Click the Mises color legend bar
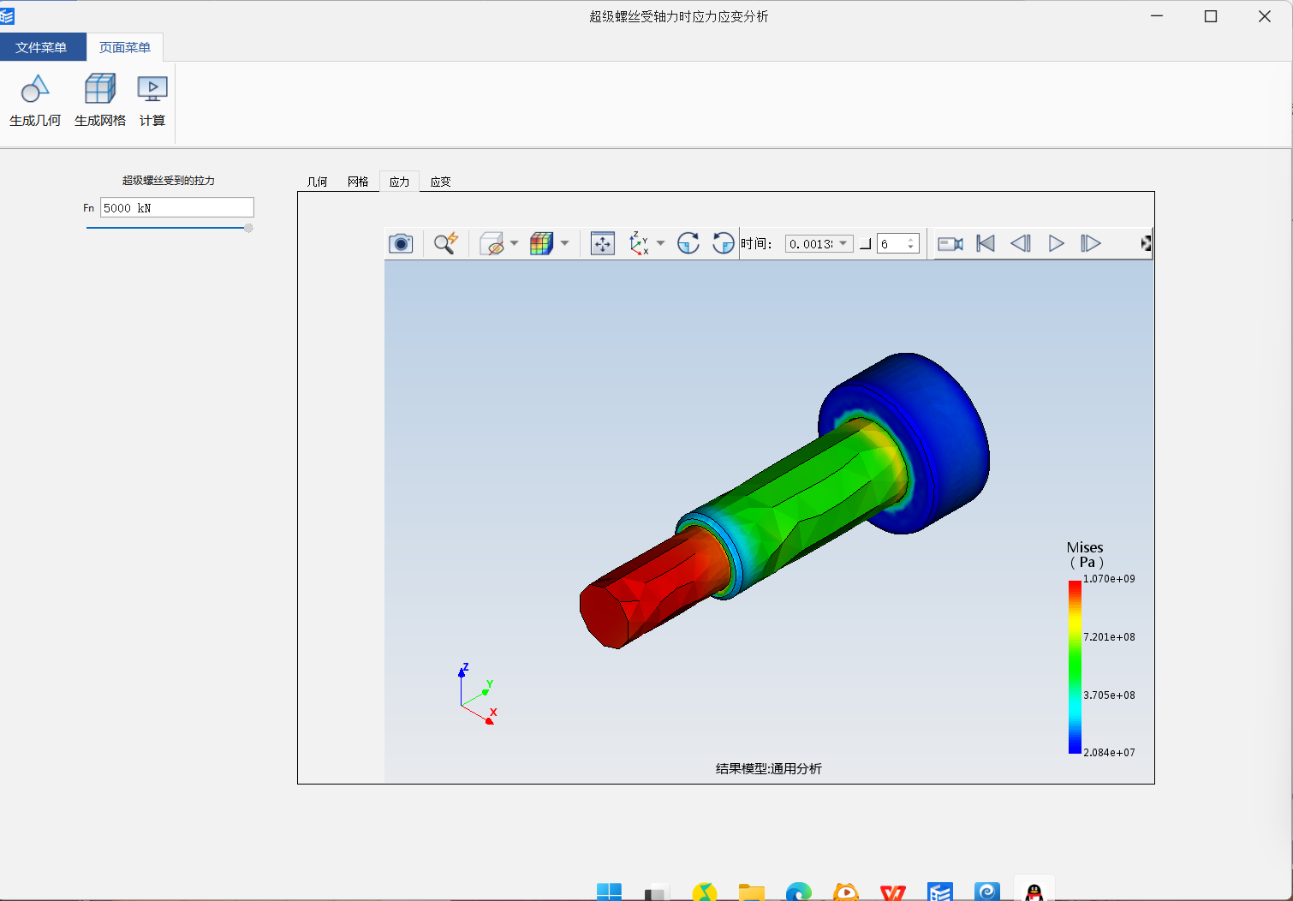Screen dimensions: 1293x901 point(1075,667)
